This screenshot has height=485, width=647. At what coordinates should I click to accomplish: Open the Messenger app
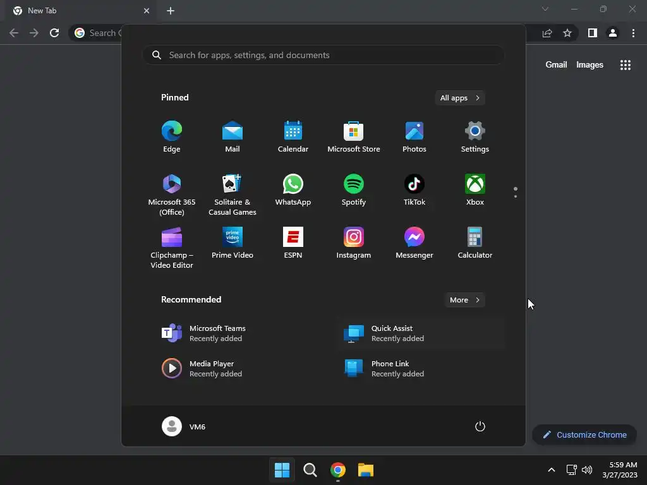click(x=414, y=243)
